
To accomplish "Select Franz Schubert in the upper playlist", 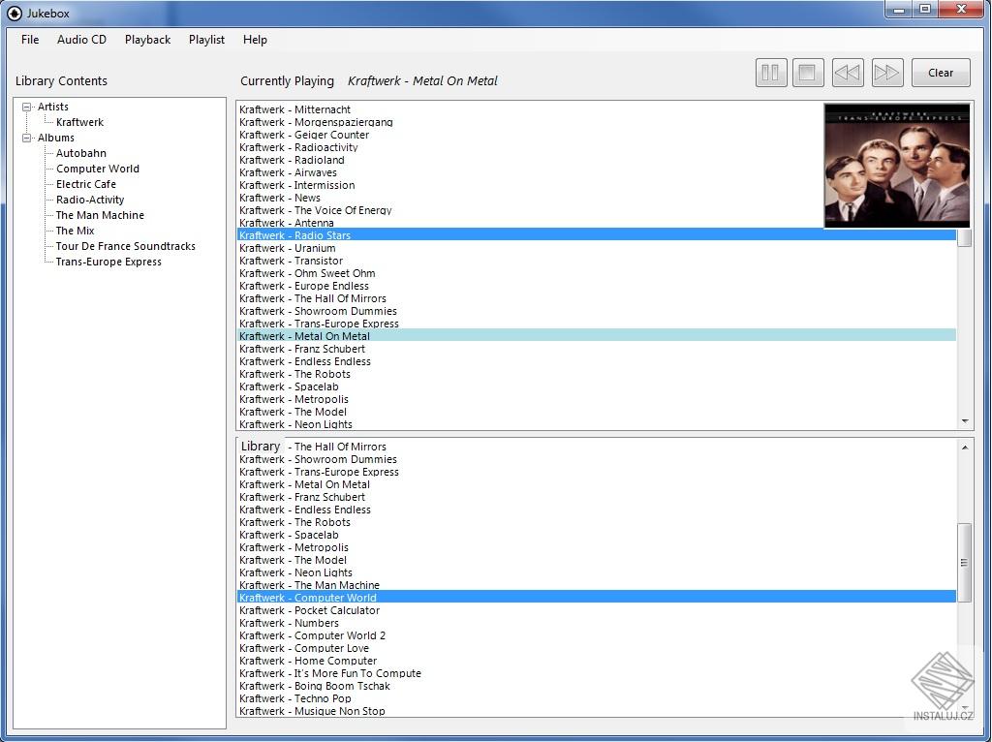I will (302, 349).
